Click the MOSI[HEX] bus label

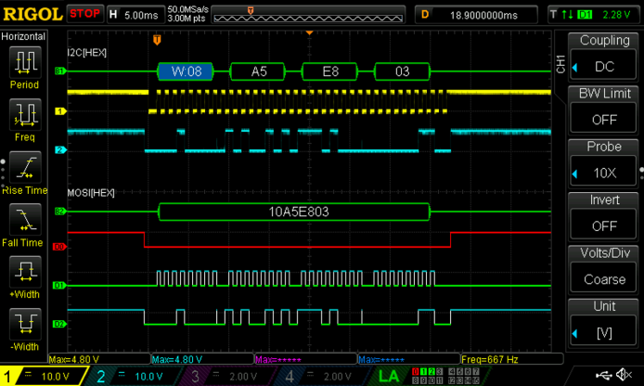coord(91,193)
